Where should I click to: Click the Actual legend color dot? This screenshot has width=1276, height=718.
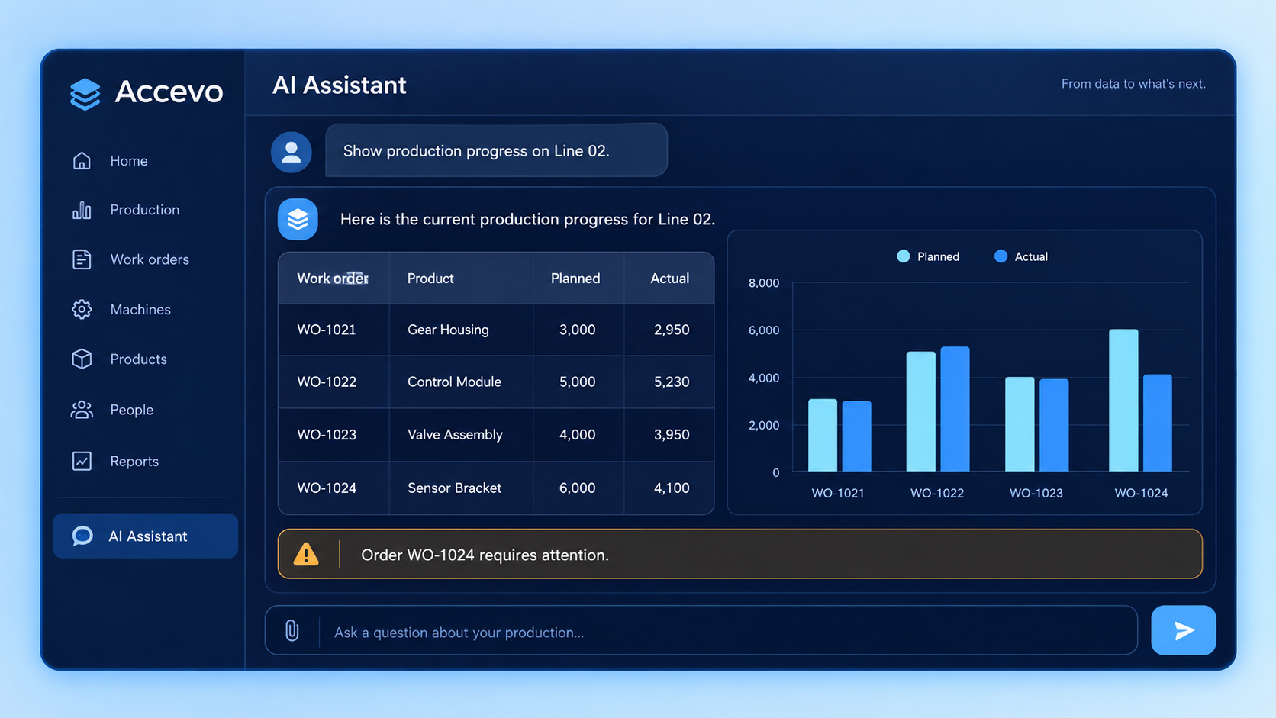(x=1000, y=256)
